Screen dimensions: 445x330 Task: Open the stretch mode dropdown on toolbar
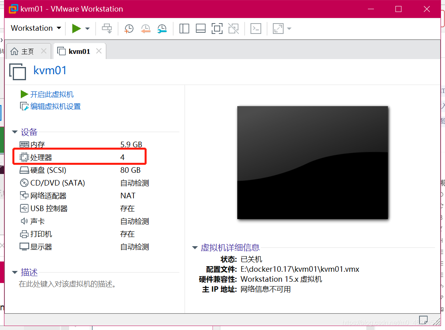pyautogui.click(x=289, y=28)
